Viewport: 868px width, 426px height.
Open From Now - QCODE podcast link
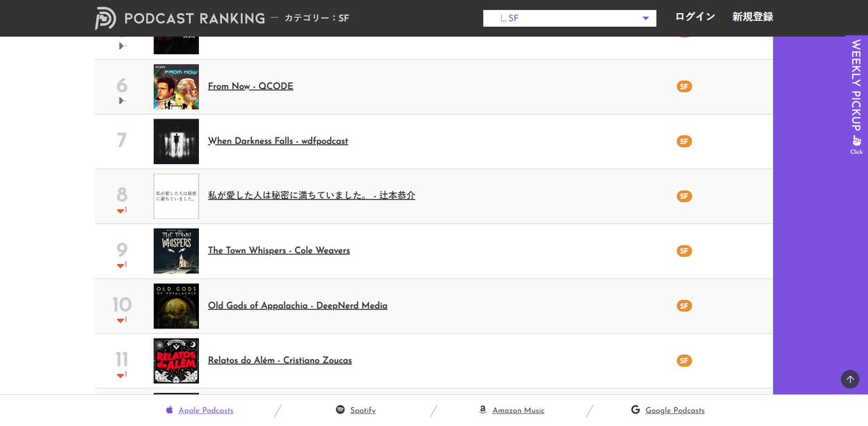(250, 86)
